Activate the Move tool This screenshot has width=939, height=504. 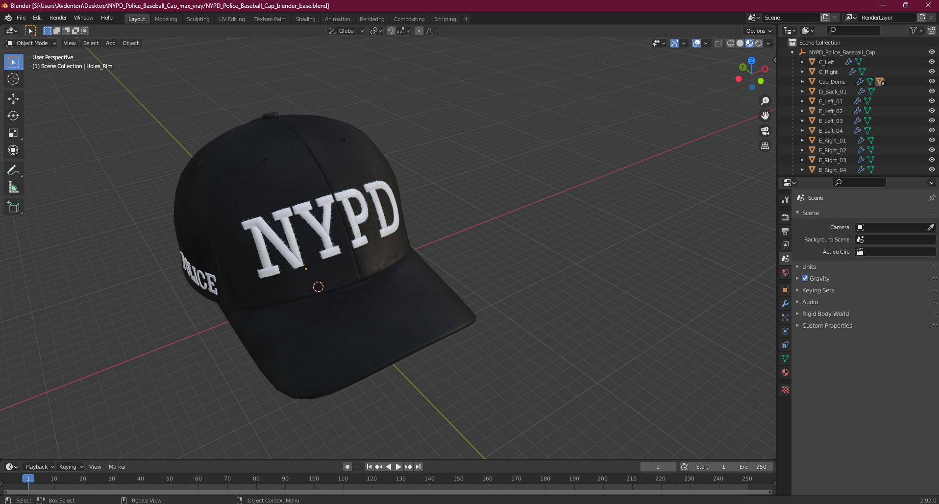click(13, 99)
